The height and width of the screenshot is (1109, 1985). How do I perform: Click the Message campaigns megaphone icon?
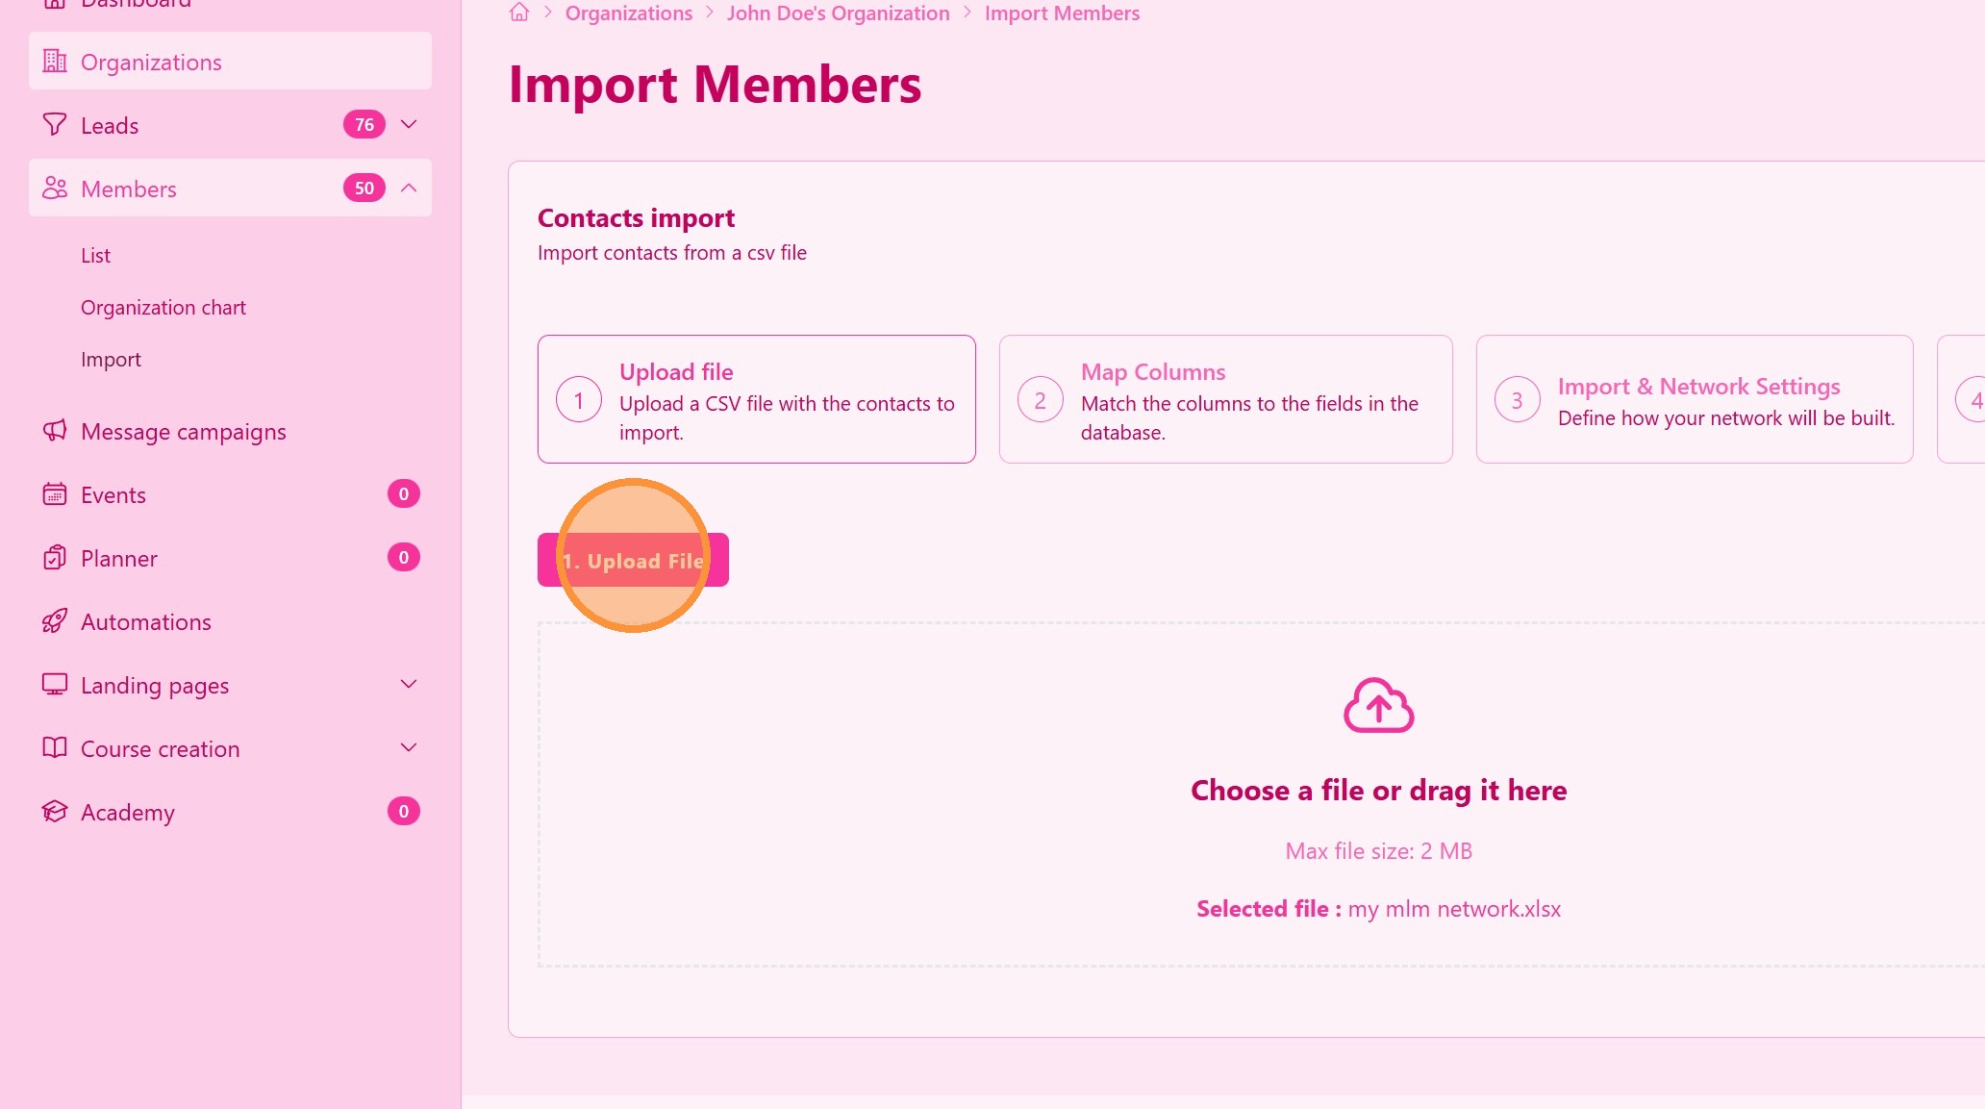[55, 431]
